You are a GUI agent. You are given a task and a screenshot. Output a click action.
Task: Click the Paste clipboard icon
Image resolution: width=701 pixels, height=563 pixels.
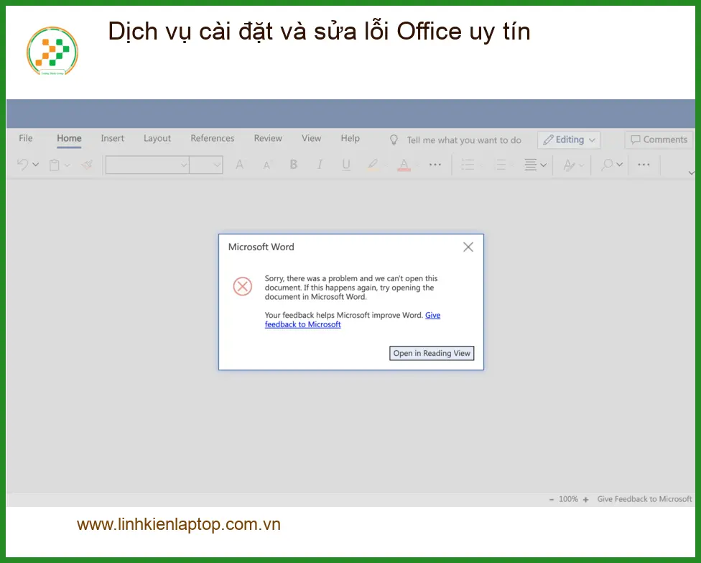pyautogui.click(x=55, y=165)
